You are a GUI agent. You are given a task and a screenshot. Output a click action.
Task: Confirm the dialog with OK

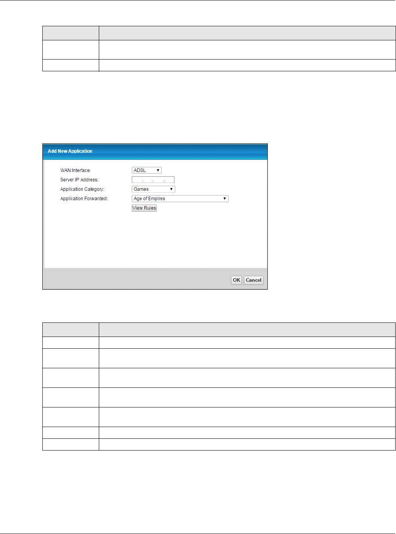point(236,280)
